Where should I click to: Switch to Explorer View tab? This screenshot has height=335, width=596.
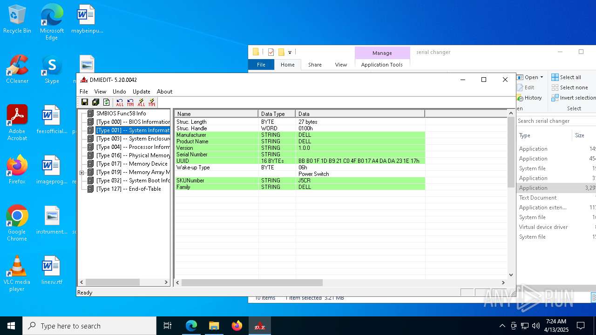pyautogui.click(x=341, y=65)
